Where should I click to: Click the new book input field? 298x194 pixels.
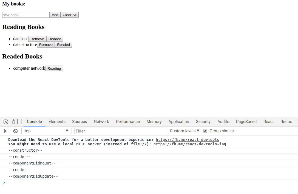(x=26, y=15)
